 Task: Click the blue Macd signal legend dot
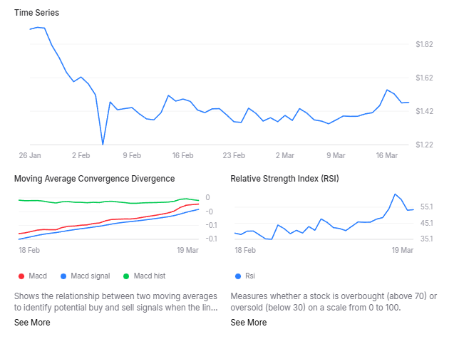pos(63,276)
